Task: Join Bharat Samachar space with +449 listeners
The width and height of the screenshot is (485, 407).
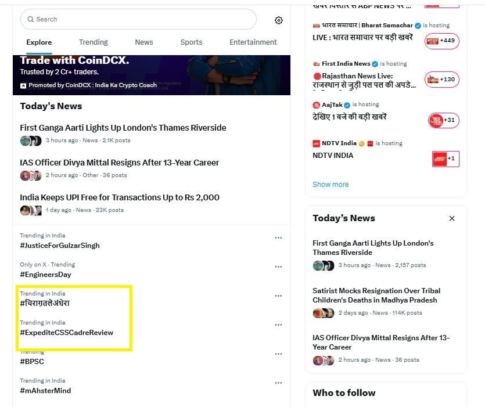Action: pos(441,41)
